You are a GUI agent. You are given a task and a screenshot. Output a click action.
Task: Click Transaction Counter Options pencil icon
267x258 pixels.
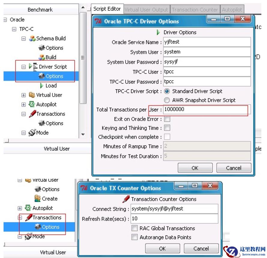coord(126,199)
